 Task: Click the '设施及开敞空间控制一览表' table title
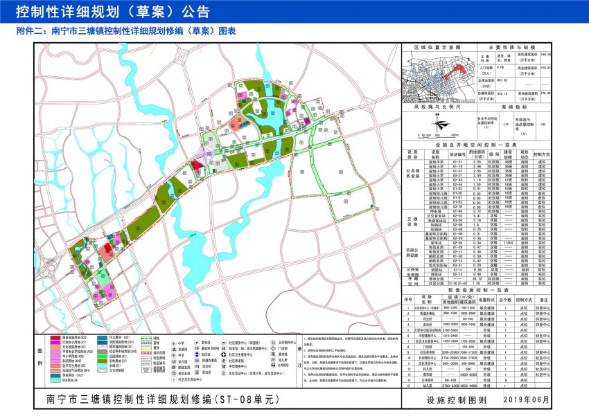click(x=476, y=145)
